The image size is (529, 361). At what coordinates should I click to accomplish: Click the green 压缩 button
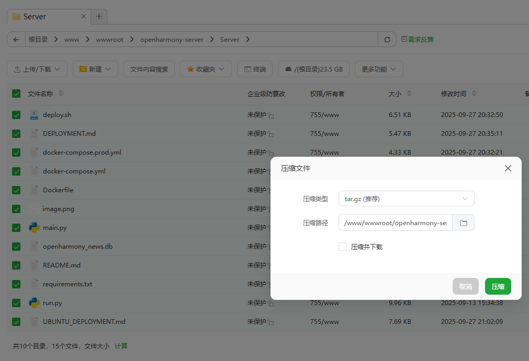coord(498,286)
